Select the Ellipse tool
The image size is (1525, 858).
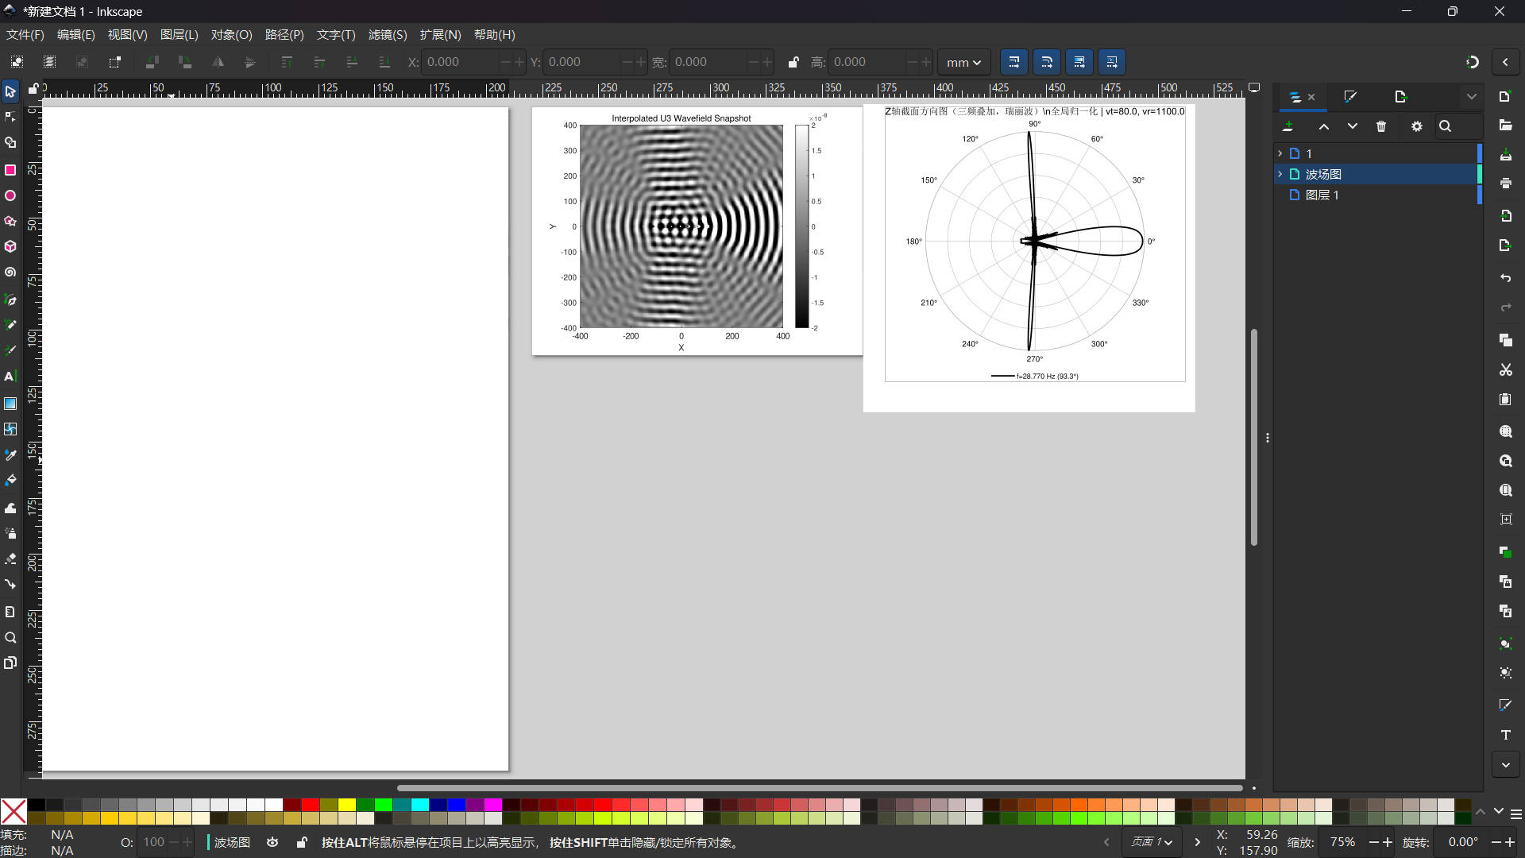point(10,195)
